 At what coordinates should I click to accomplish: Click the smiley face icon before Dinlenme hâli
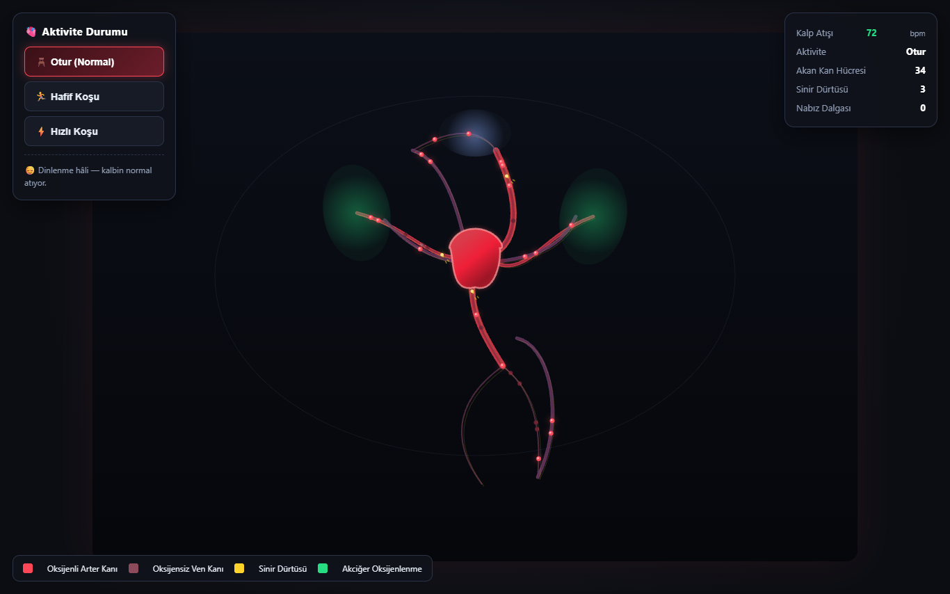point(30,170)
